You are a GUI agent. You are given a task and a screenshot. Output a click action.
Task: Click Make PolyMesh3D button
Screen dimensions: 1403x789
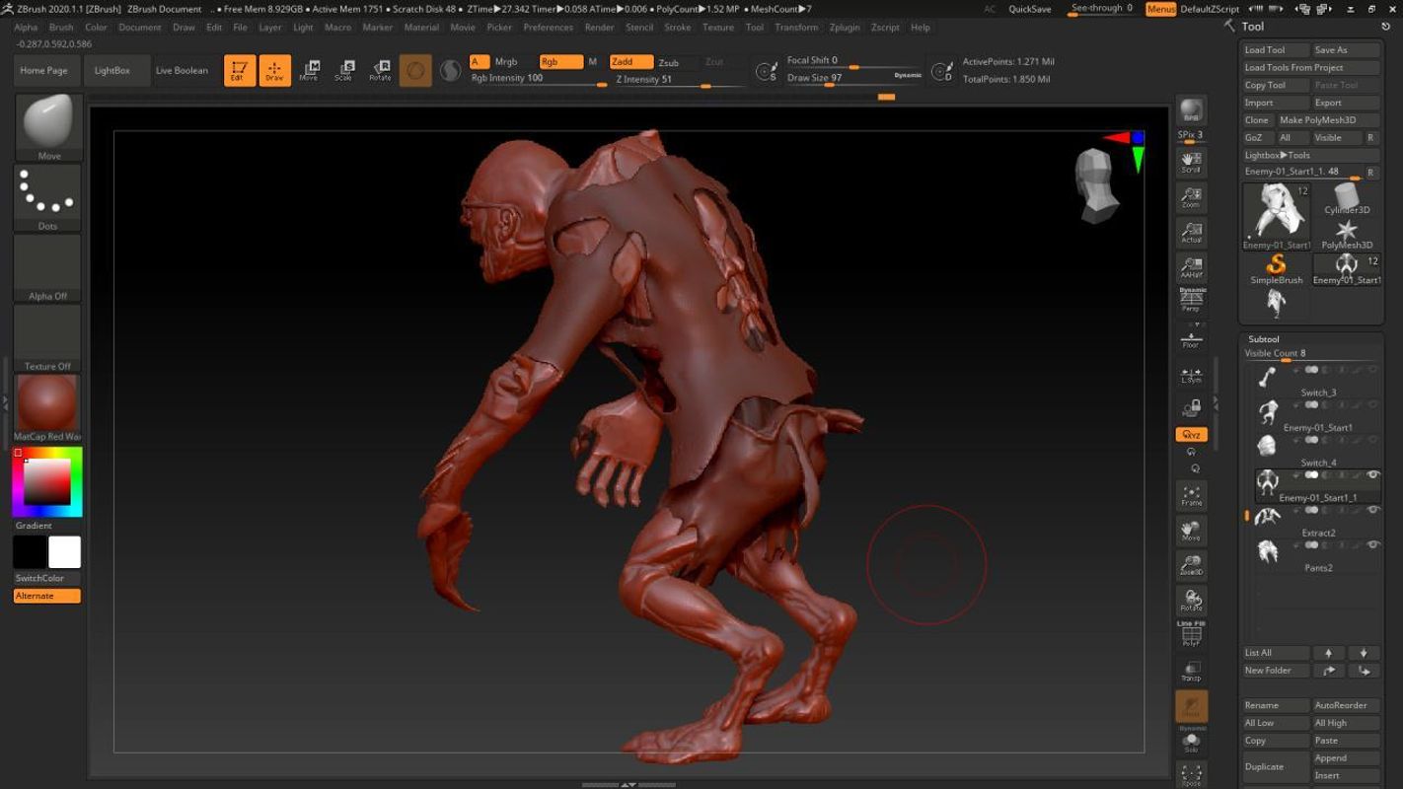[1328, 120]
